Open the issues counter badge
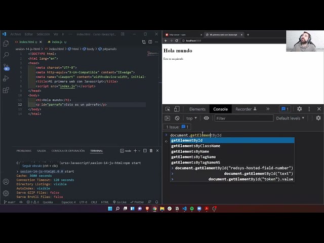Screen dimensions: 324x243 [285, 109]
